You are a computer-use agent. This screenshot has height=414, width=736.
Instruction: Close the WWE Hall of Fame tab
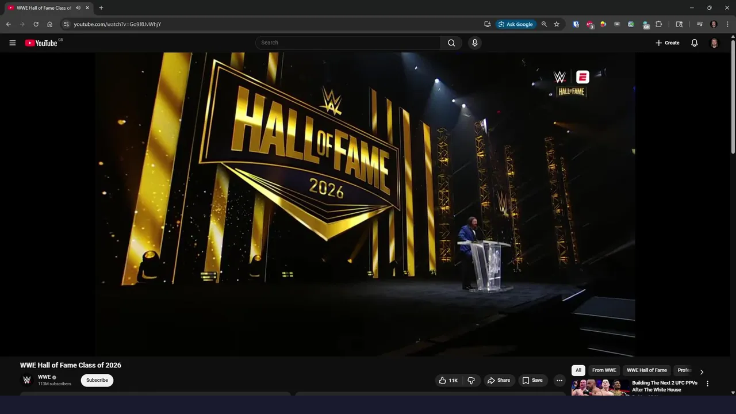87,8
